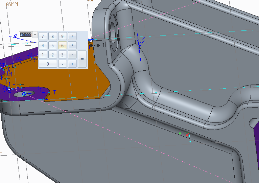
Task: Click the decimal point key
Action: 62,64
